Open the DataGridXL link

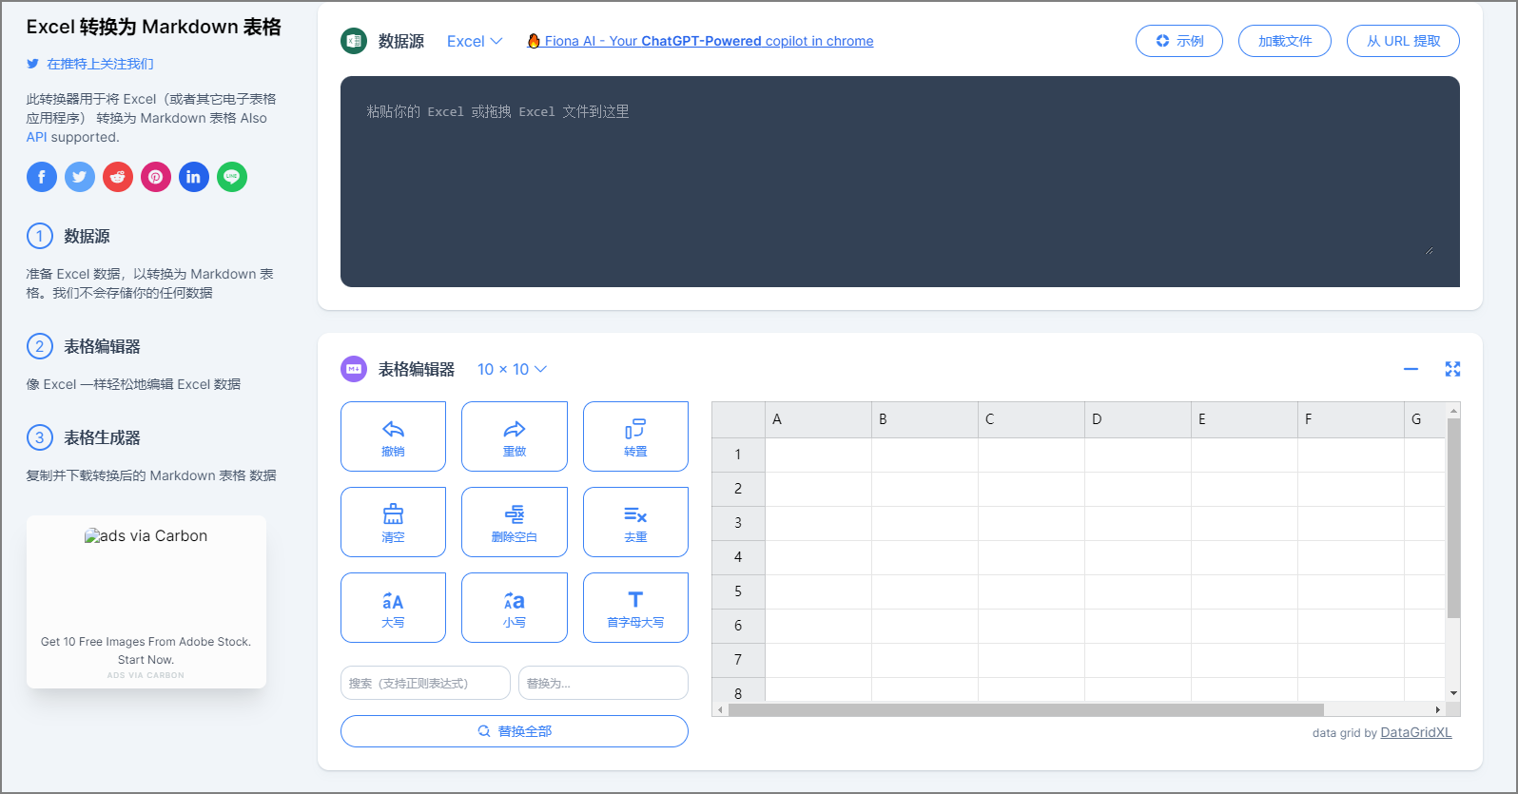pyautogui.click(x=1416, y=732)
